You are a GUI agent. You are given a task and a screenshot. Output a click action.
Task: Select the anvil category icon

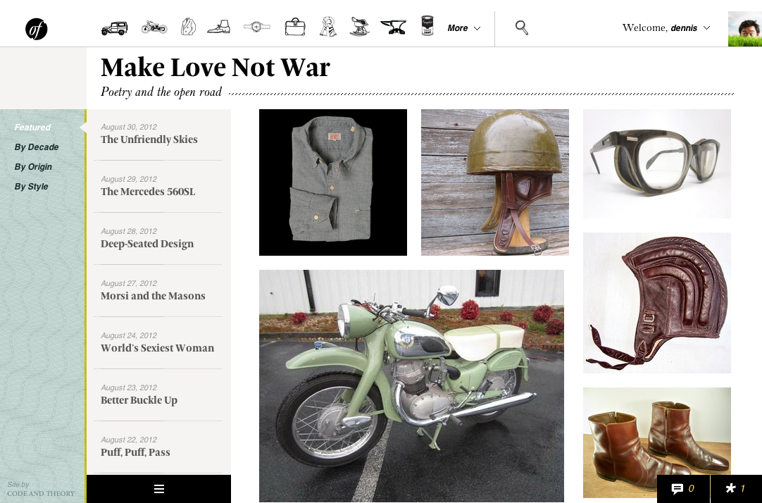(393, 27)
